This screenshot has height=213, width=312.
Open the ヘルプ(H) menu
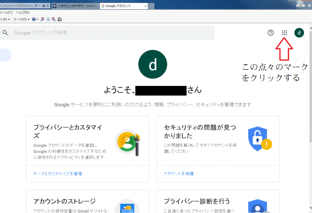(23, 12)
